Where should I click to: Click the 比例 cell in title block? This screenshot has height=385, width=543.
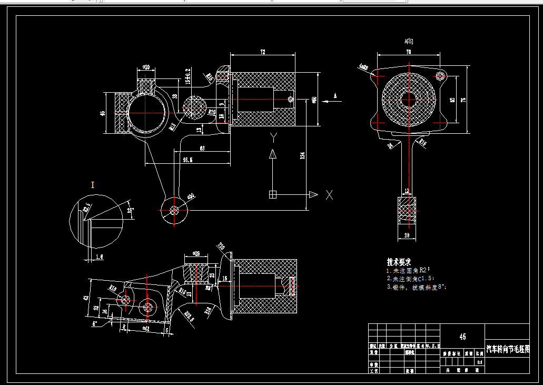[480, 354]
